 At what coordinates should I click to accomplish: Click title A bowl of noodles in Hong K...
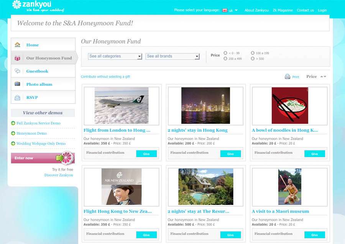pyautogui.click(x=285, y=130)
